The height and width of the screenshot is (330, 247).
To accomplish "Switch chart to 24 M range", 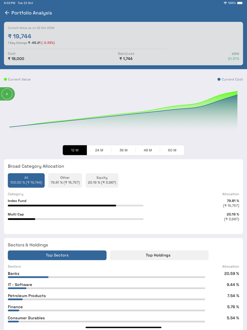I will click(99, 150).
